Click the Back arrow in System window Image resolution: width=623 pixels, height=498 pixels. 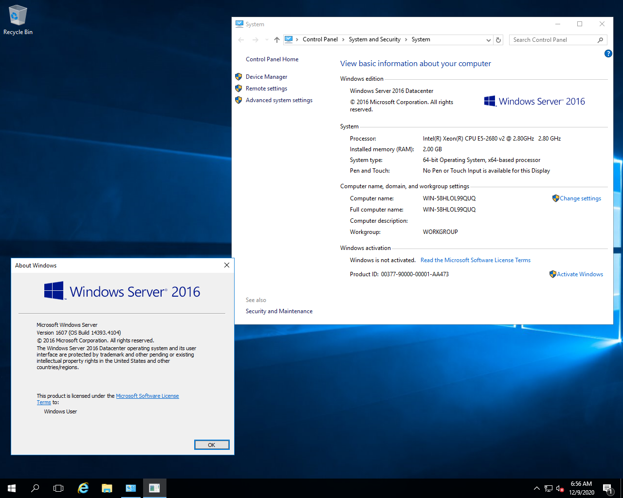tap(241, 40)
